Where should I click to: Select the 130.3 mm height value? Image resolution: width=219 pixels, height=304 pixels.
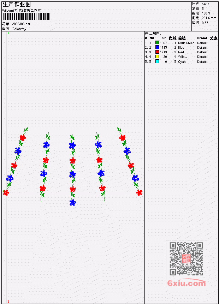209,13
